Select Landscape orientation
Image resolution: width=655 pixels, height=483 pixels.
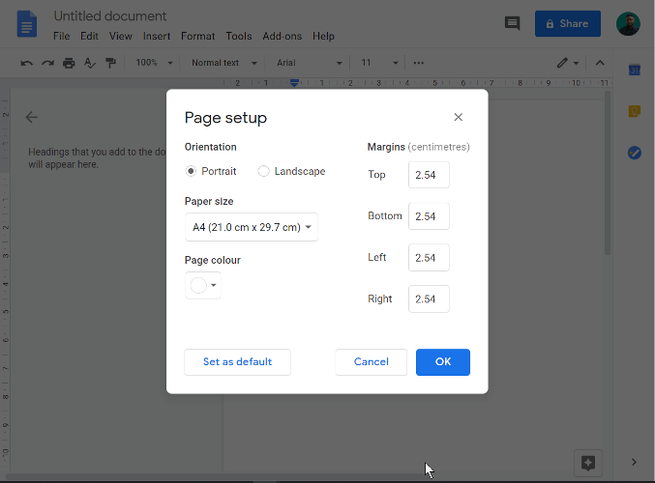pos(263,171)
